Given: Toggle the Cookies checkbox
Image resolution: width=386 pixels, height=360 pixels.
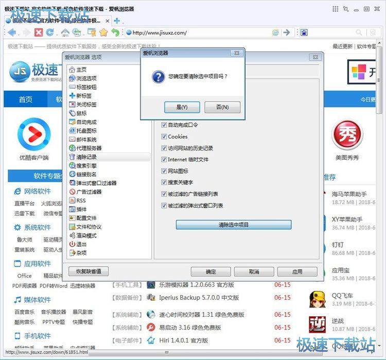Looking at the screenshot, I should tap(164, 136).
